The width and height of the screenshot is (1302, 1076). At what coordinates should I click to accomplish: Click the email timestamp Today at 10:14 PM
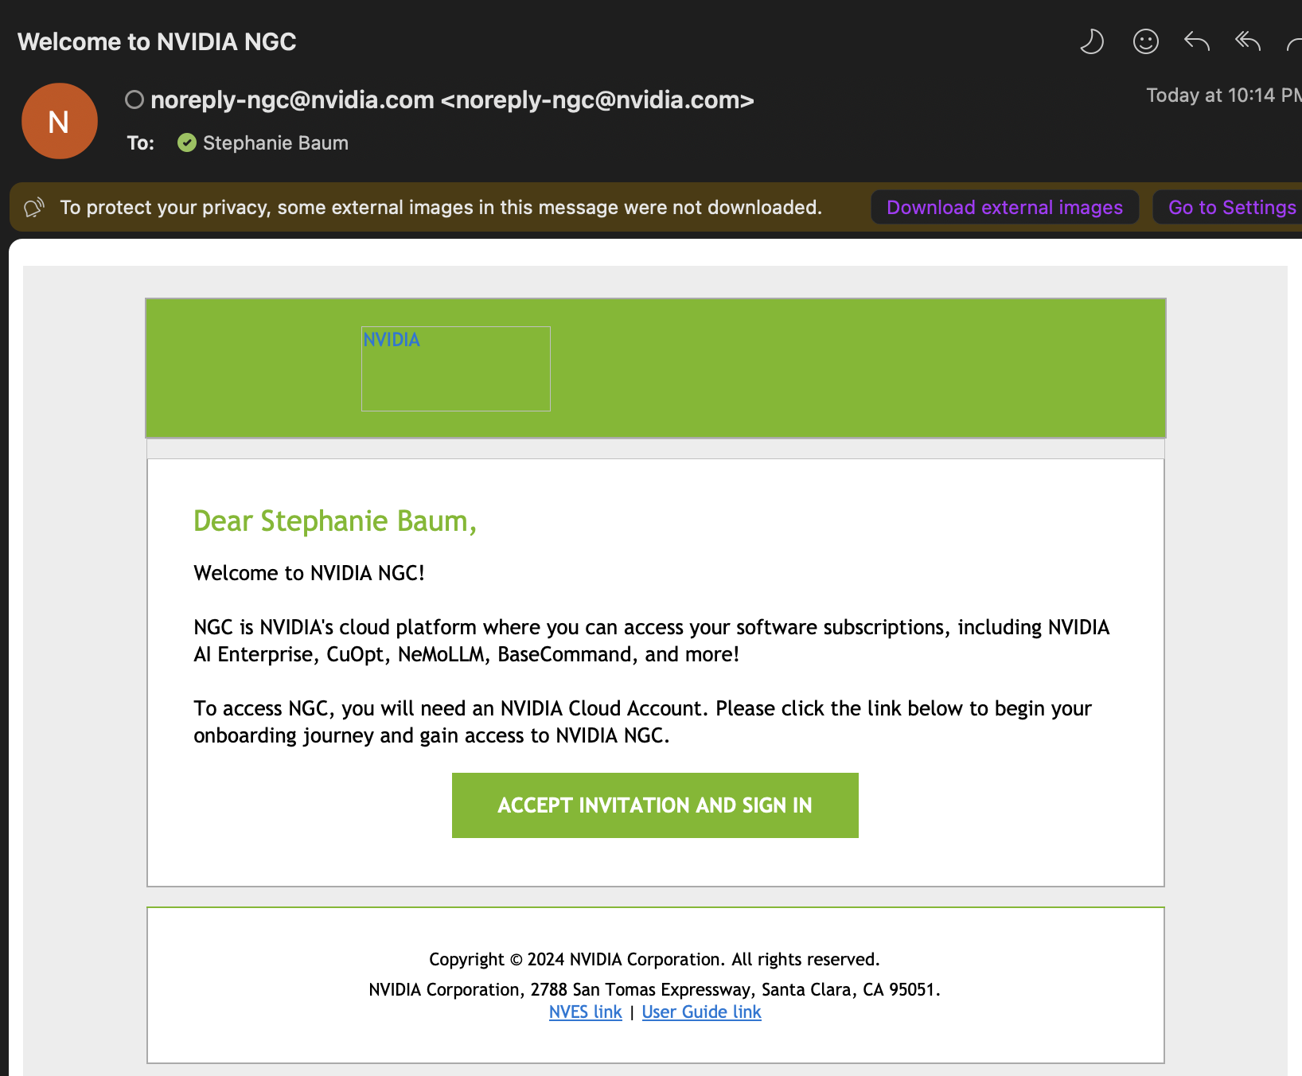[x=1222, y=96]
